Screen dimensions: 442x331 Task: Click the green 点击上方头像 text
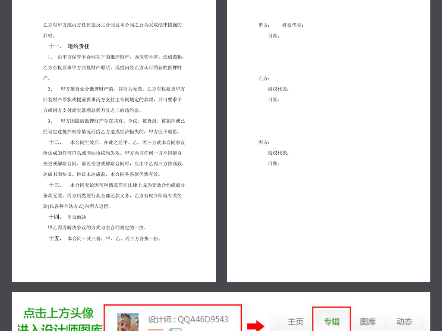[58, 313]
